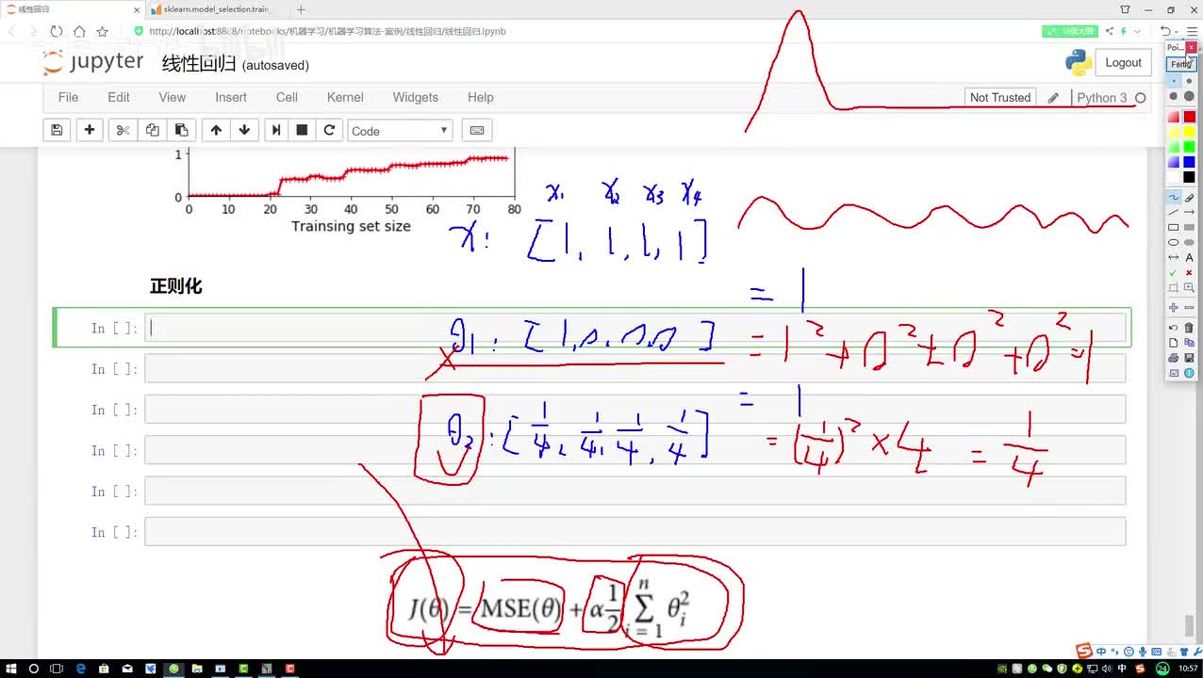Click the share icon in address bar
Viewport: 1203px width, 678px height.
click(1111, 31)
